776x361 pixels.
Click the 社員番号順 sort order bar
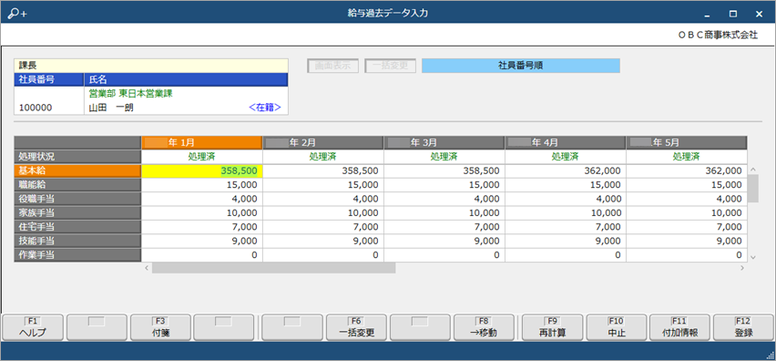click(x=521, y=66)
